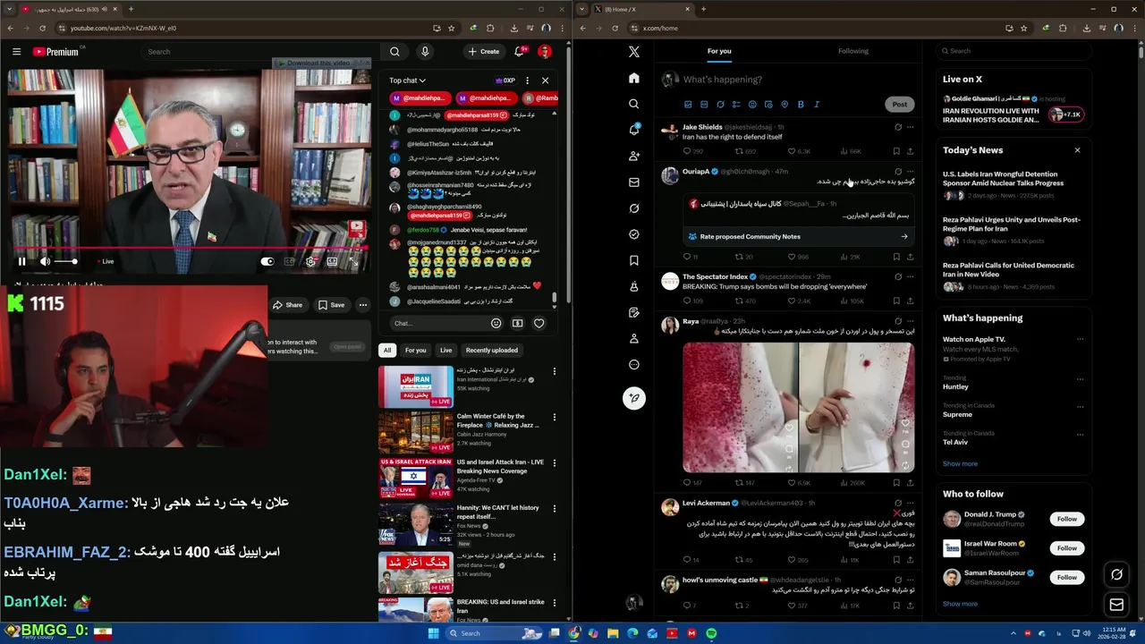Dismiss the Today's News panel
The height and width of the screenshot is (644, 1145).
click(1077, 150)
